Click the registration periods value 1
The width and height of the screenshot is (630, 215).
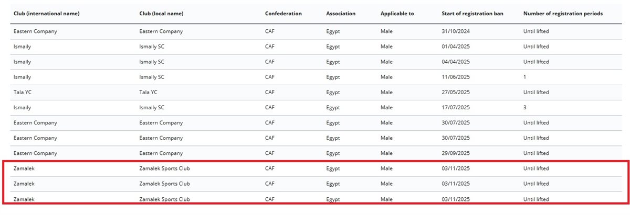525,77
